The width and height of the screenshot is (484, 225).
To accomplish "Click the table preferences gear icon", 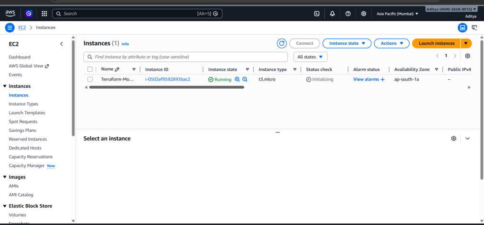I will pos(467,56).
